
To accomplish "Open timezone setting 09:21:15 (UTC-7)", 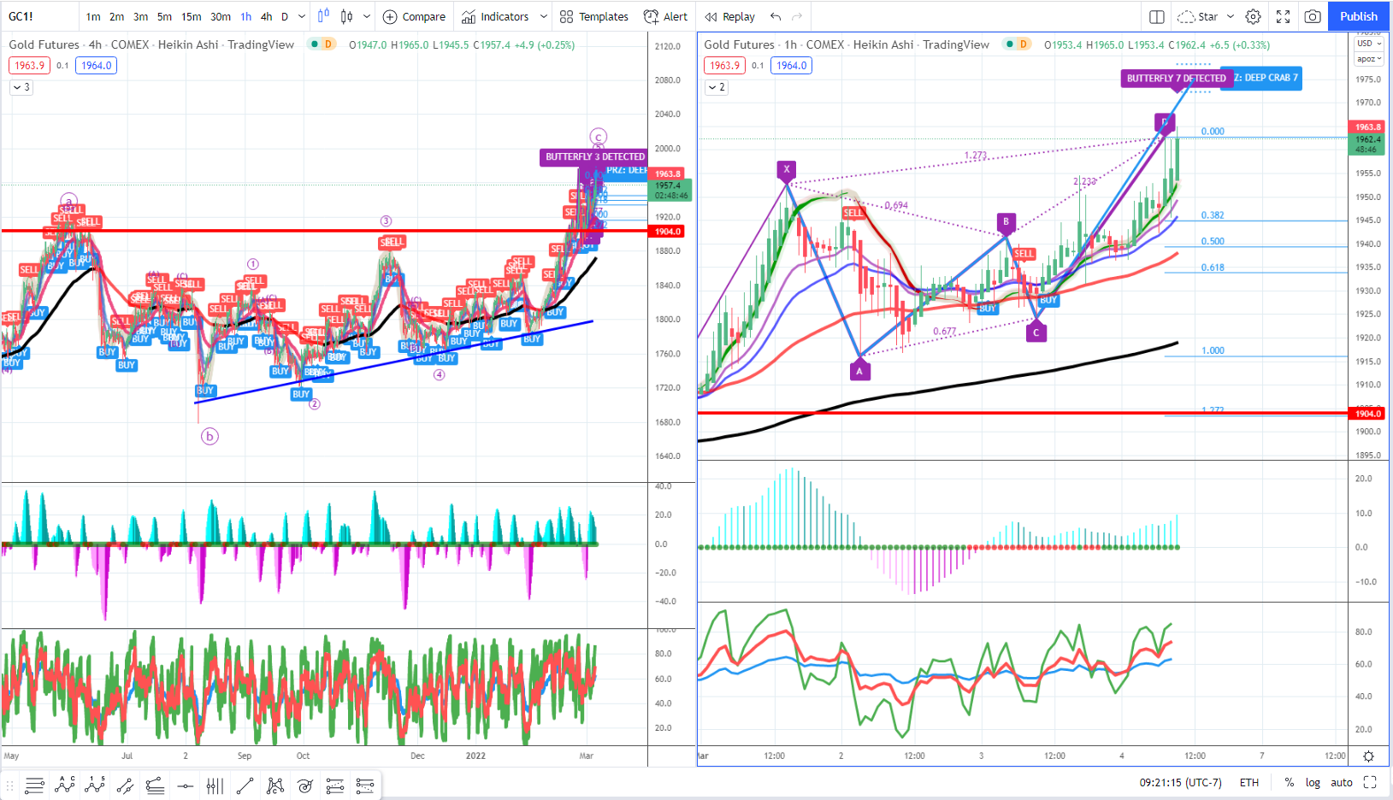I will coord(1180,782).
